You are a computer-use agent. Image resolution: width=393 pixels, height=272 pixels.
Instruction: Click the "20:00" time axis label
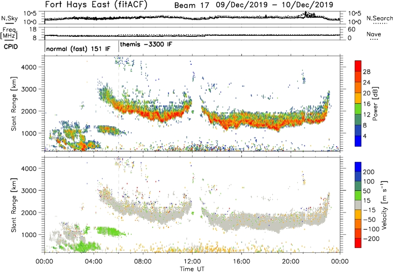(291, 262)
